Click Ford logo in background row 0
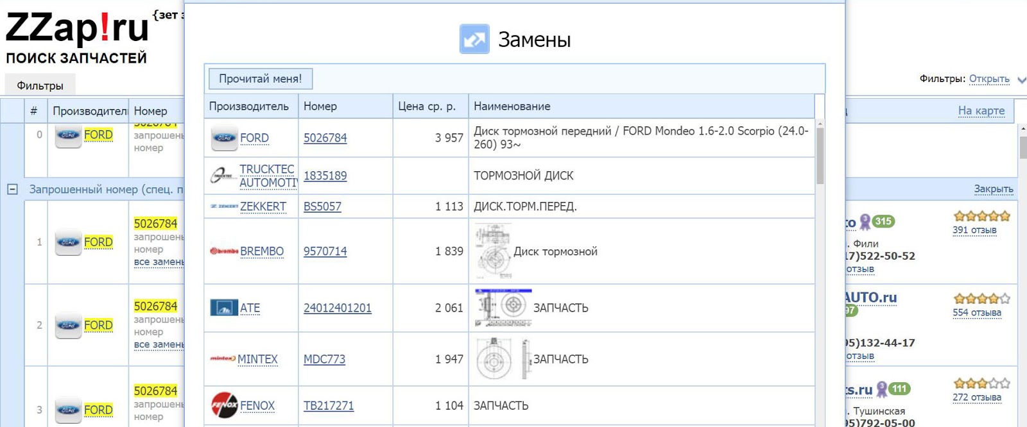The image size is (1027, 427). pyautogui.click(x=68, y=135)
